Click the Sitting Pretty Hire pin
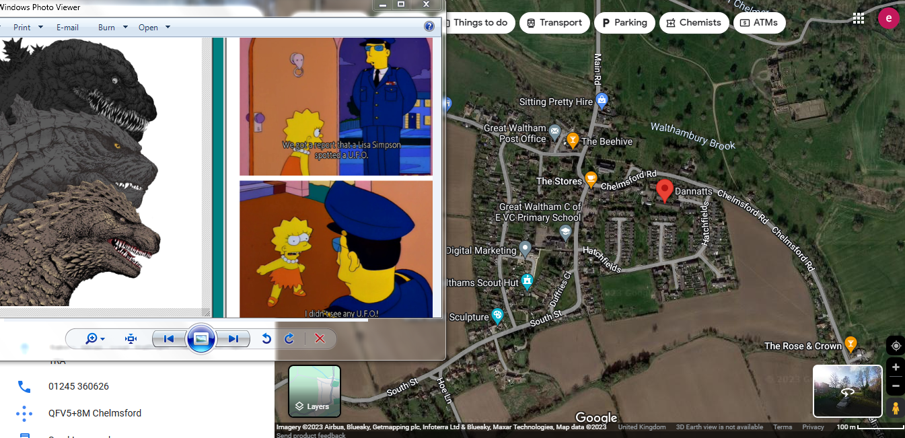Image resolution: width=905 pixels, height=438 pixels. point(602,102)
